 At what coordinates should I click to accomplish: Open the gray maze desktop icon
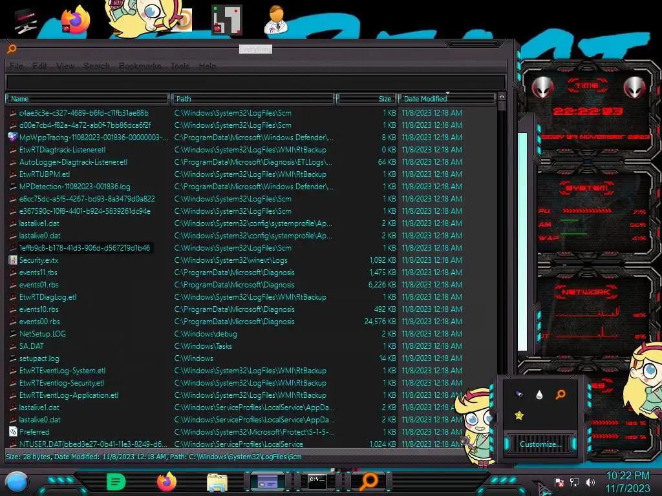click(x=227, y=19)
